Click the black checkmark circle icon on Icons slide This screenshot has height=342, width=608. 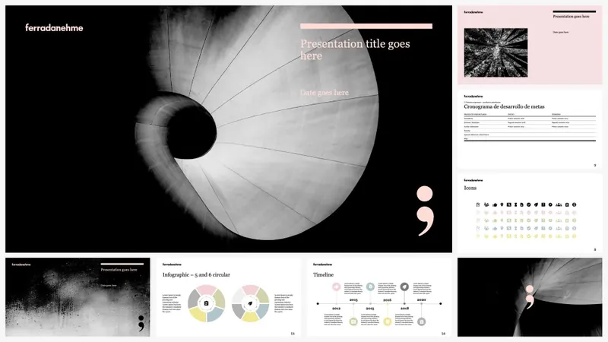tap(528, 204)
